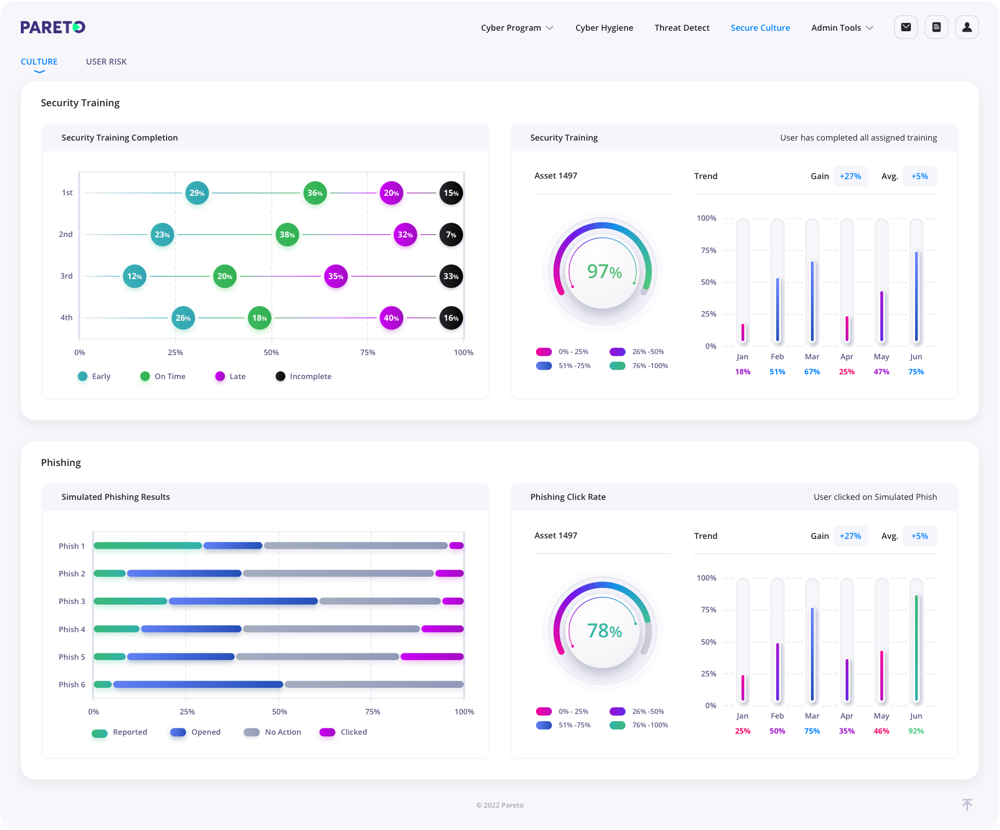Viewport: 1000px width, 830px height.
Task: Click the Pareto logo
Action: click(x=53, y=27)
